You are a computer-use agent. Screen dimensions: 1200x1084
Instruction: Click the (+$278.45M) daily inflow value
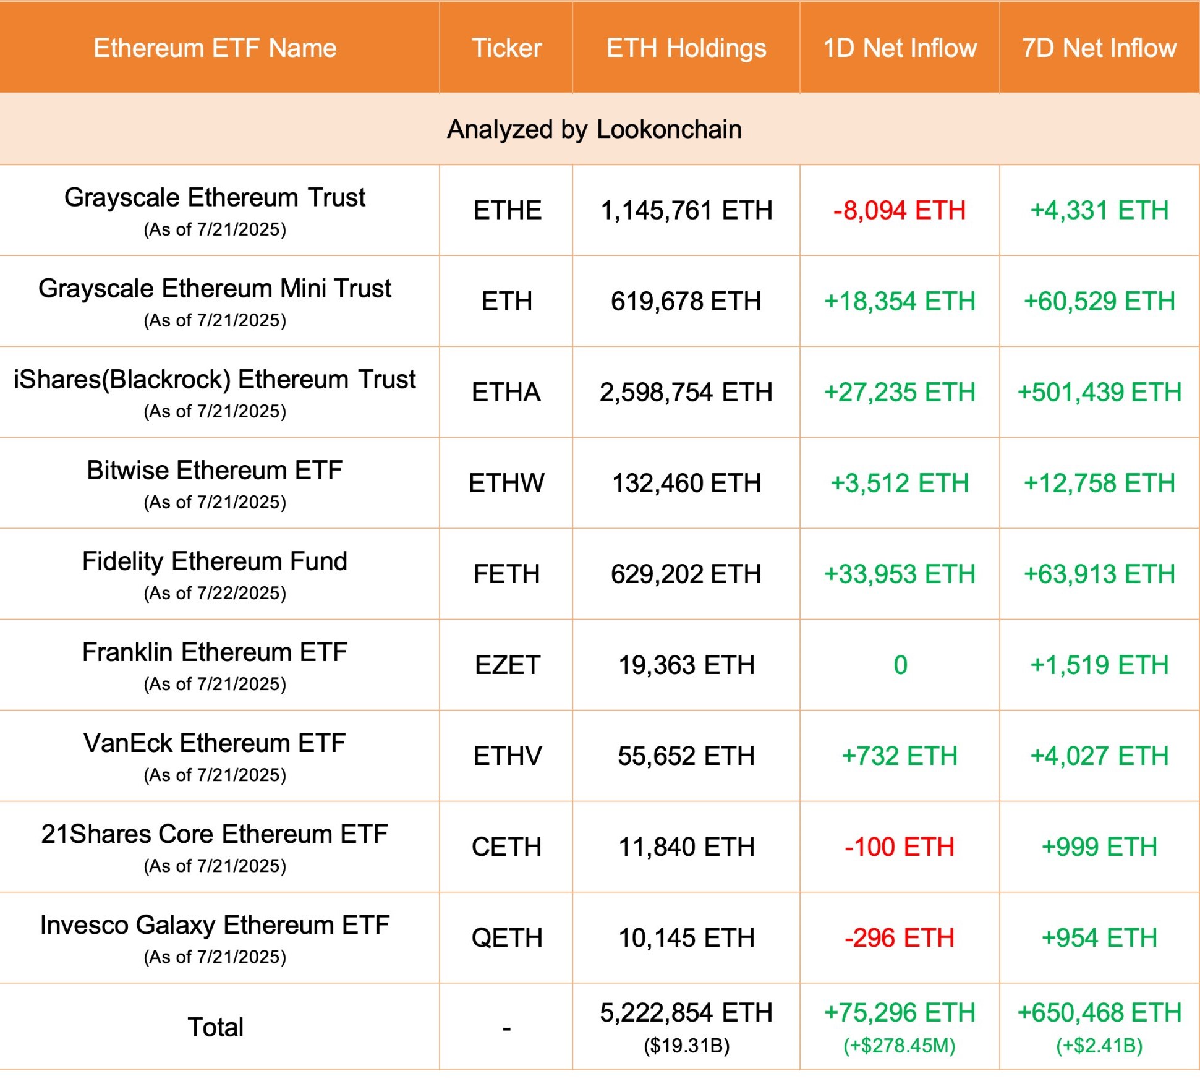point(900,1046)
